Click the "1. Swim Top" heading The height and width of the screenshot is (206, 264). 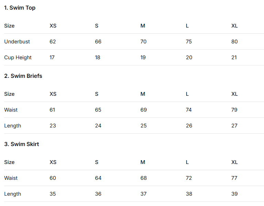tap(20, 8)
